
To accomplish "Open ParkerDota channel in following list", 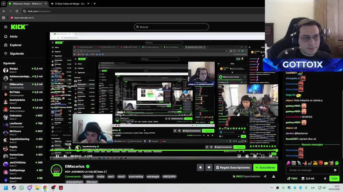I will pos(23,156).
